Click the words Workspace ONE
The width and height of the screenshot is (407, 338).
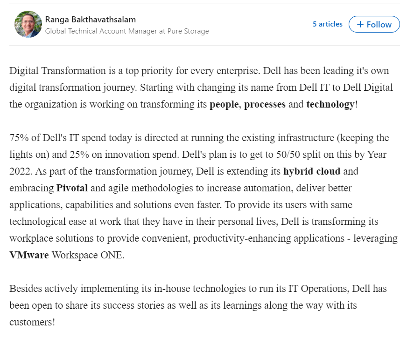coord(88,255)
